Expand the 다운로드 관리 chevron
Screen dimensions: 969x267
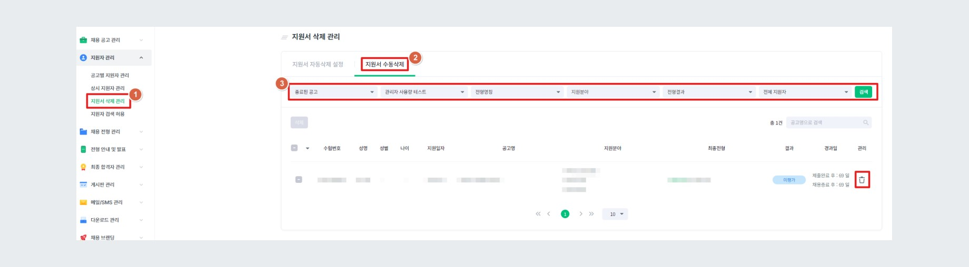141,220
